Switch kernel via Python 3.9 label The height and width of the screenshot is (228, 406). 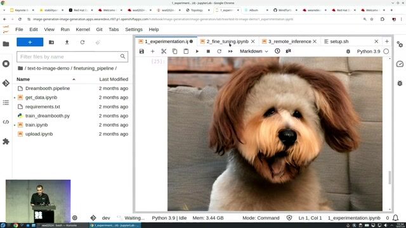[x=369, y=51]
